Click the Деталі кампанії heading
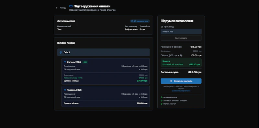Screen dimensions: 259x128 (x=66, y=21)
